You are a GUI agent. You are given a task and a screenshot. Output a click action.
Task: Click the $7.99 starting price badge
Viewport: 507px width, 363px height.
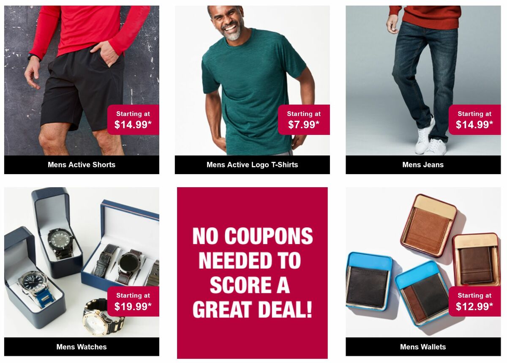(x=304, y=120)
